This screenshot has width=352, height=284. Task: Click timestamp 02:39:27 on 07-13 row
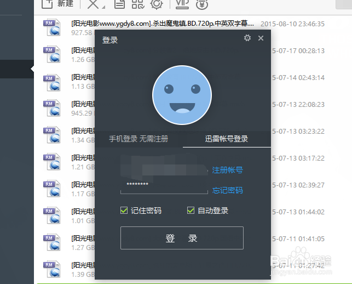(x=311, y=185)
